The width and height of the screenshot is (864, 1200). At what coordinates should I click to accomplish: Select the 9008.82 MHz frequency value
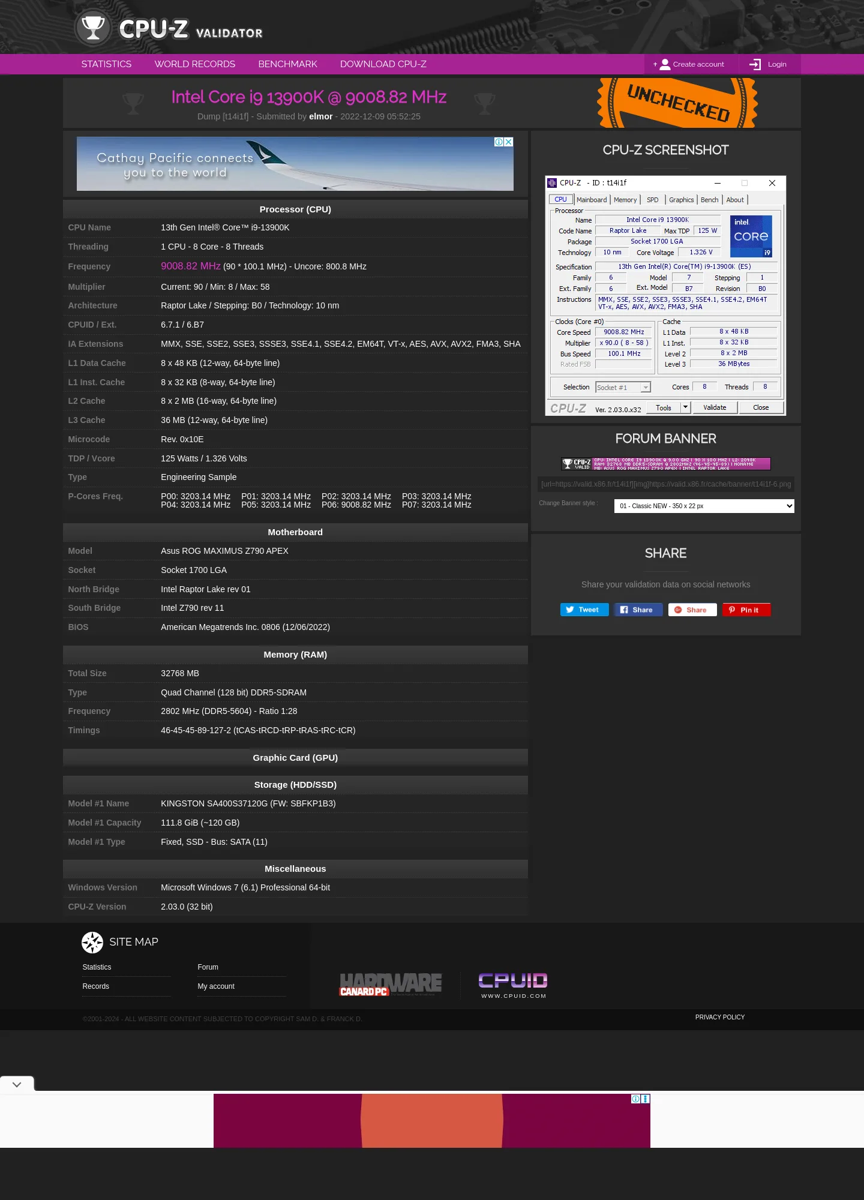tap(191, 266)
